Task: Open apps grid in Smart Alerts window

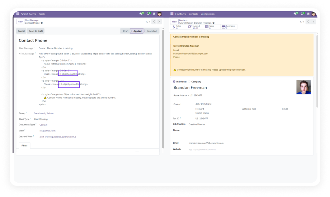Action: [x=18, y=14]
